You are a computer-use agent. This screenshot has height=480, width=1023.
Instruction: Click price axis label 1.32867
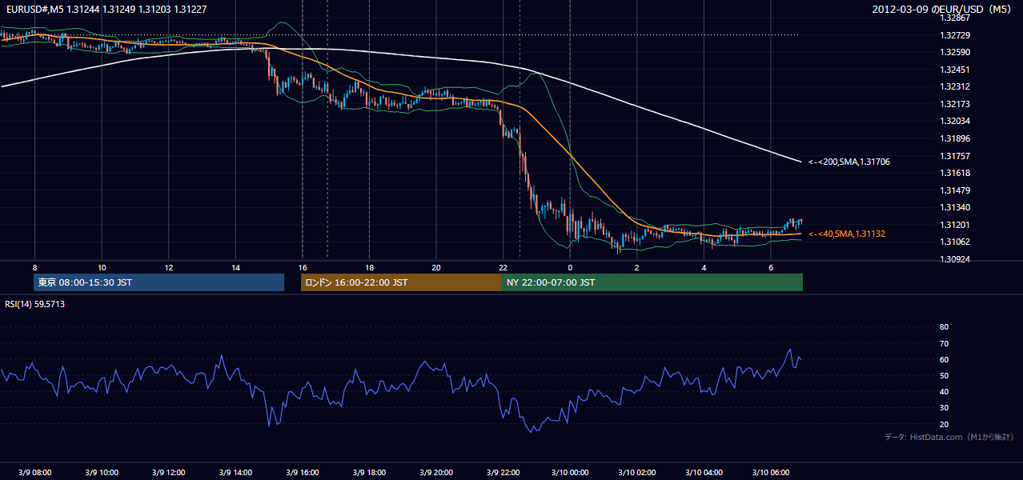pyautogui.click(x=955, y=18)
